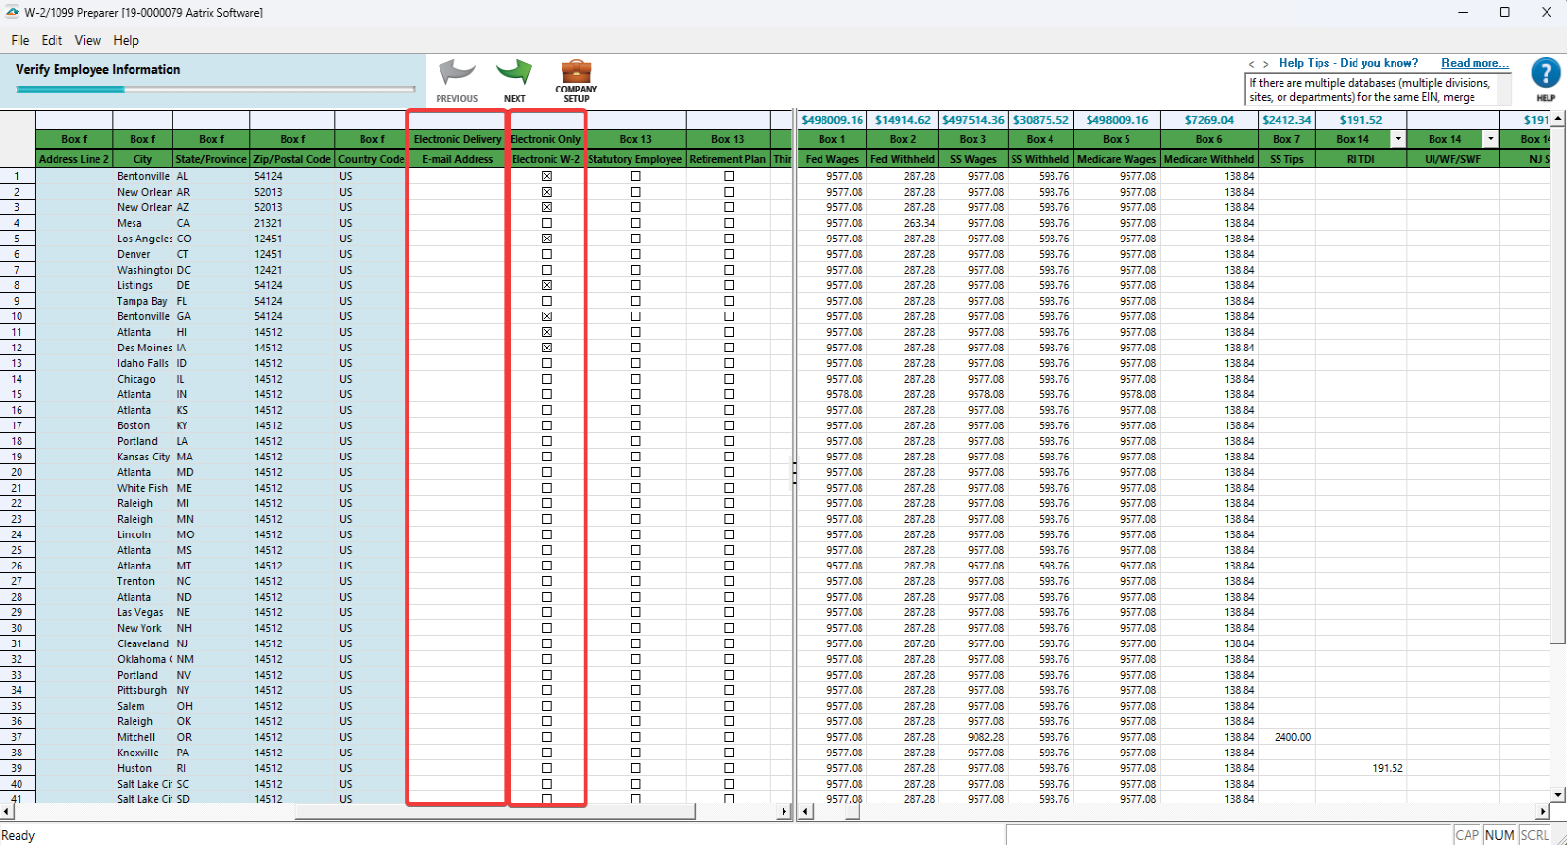Select row 5 header in the grid

17,239
